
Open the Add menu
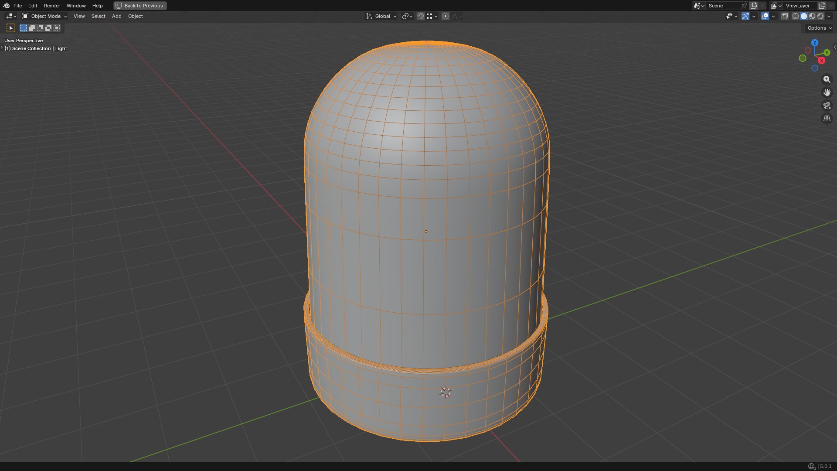pos(116,16)
